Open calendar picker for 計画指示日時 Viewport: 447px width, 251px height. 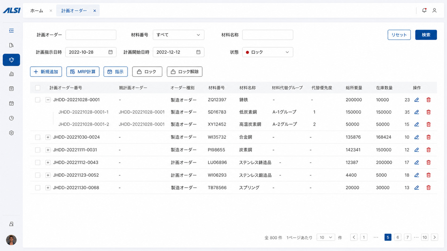point(110,52)
